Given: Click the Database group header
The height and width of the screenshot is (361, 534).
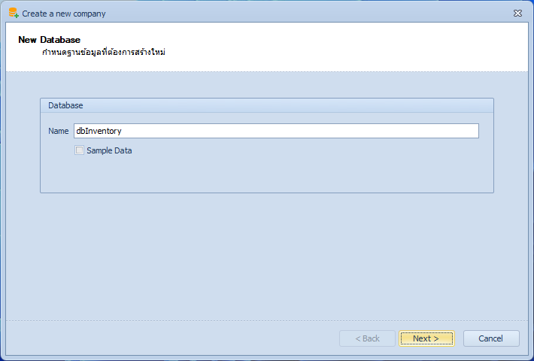Looking at the screenshot, I should click(267, 105).
